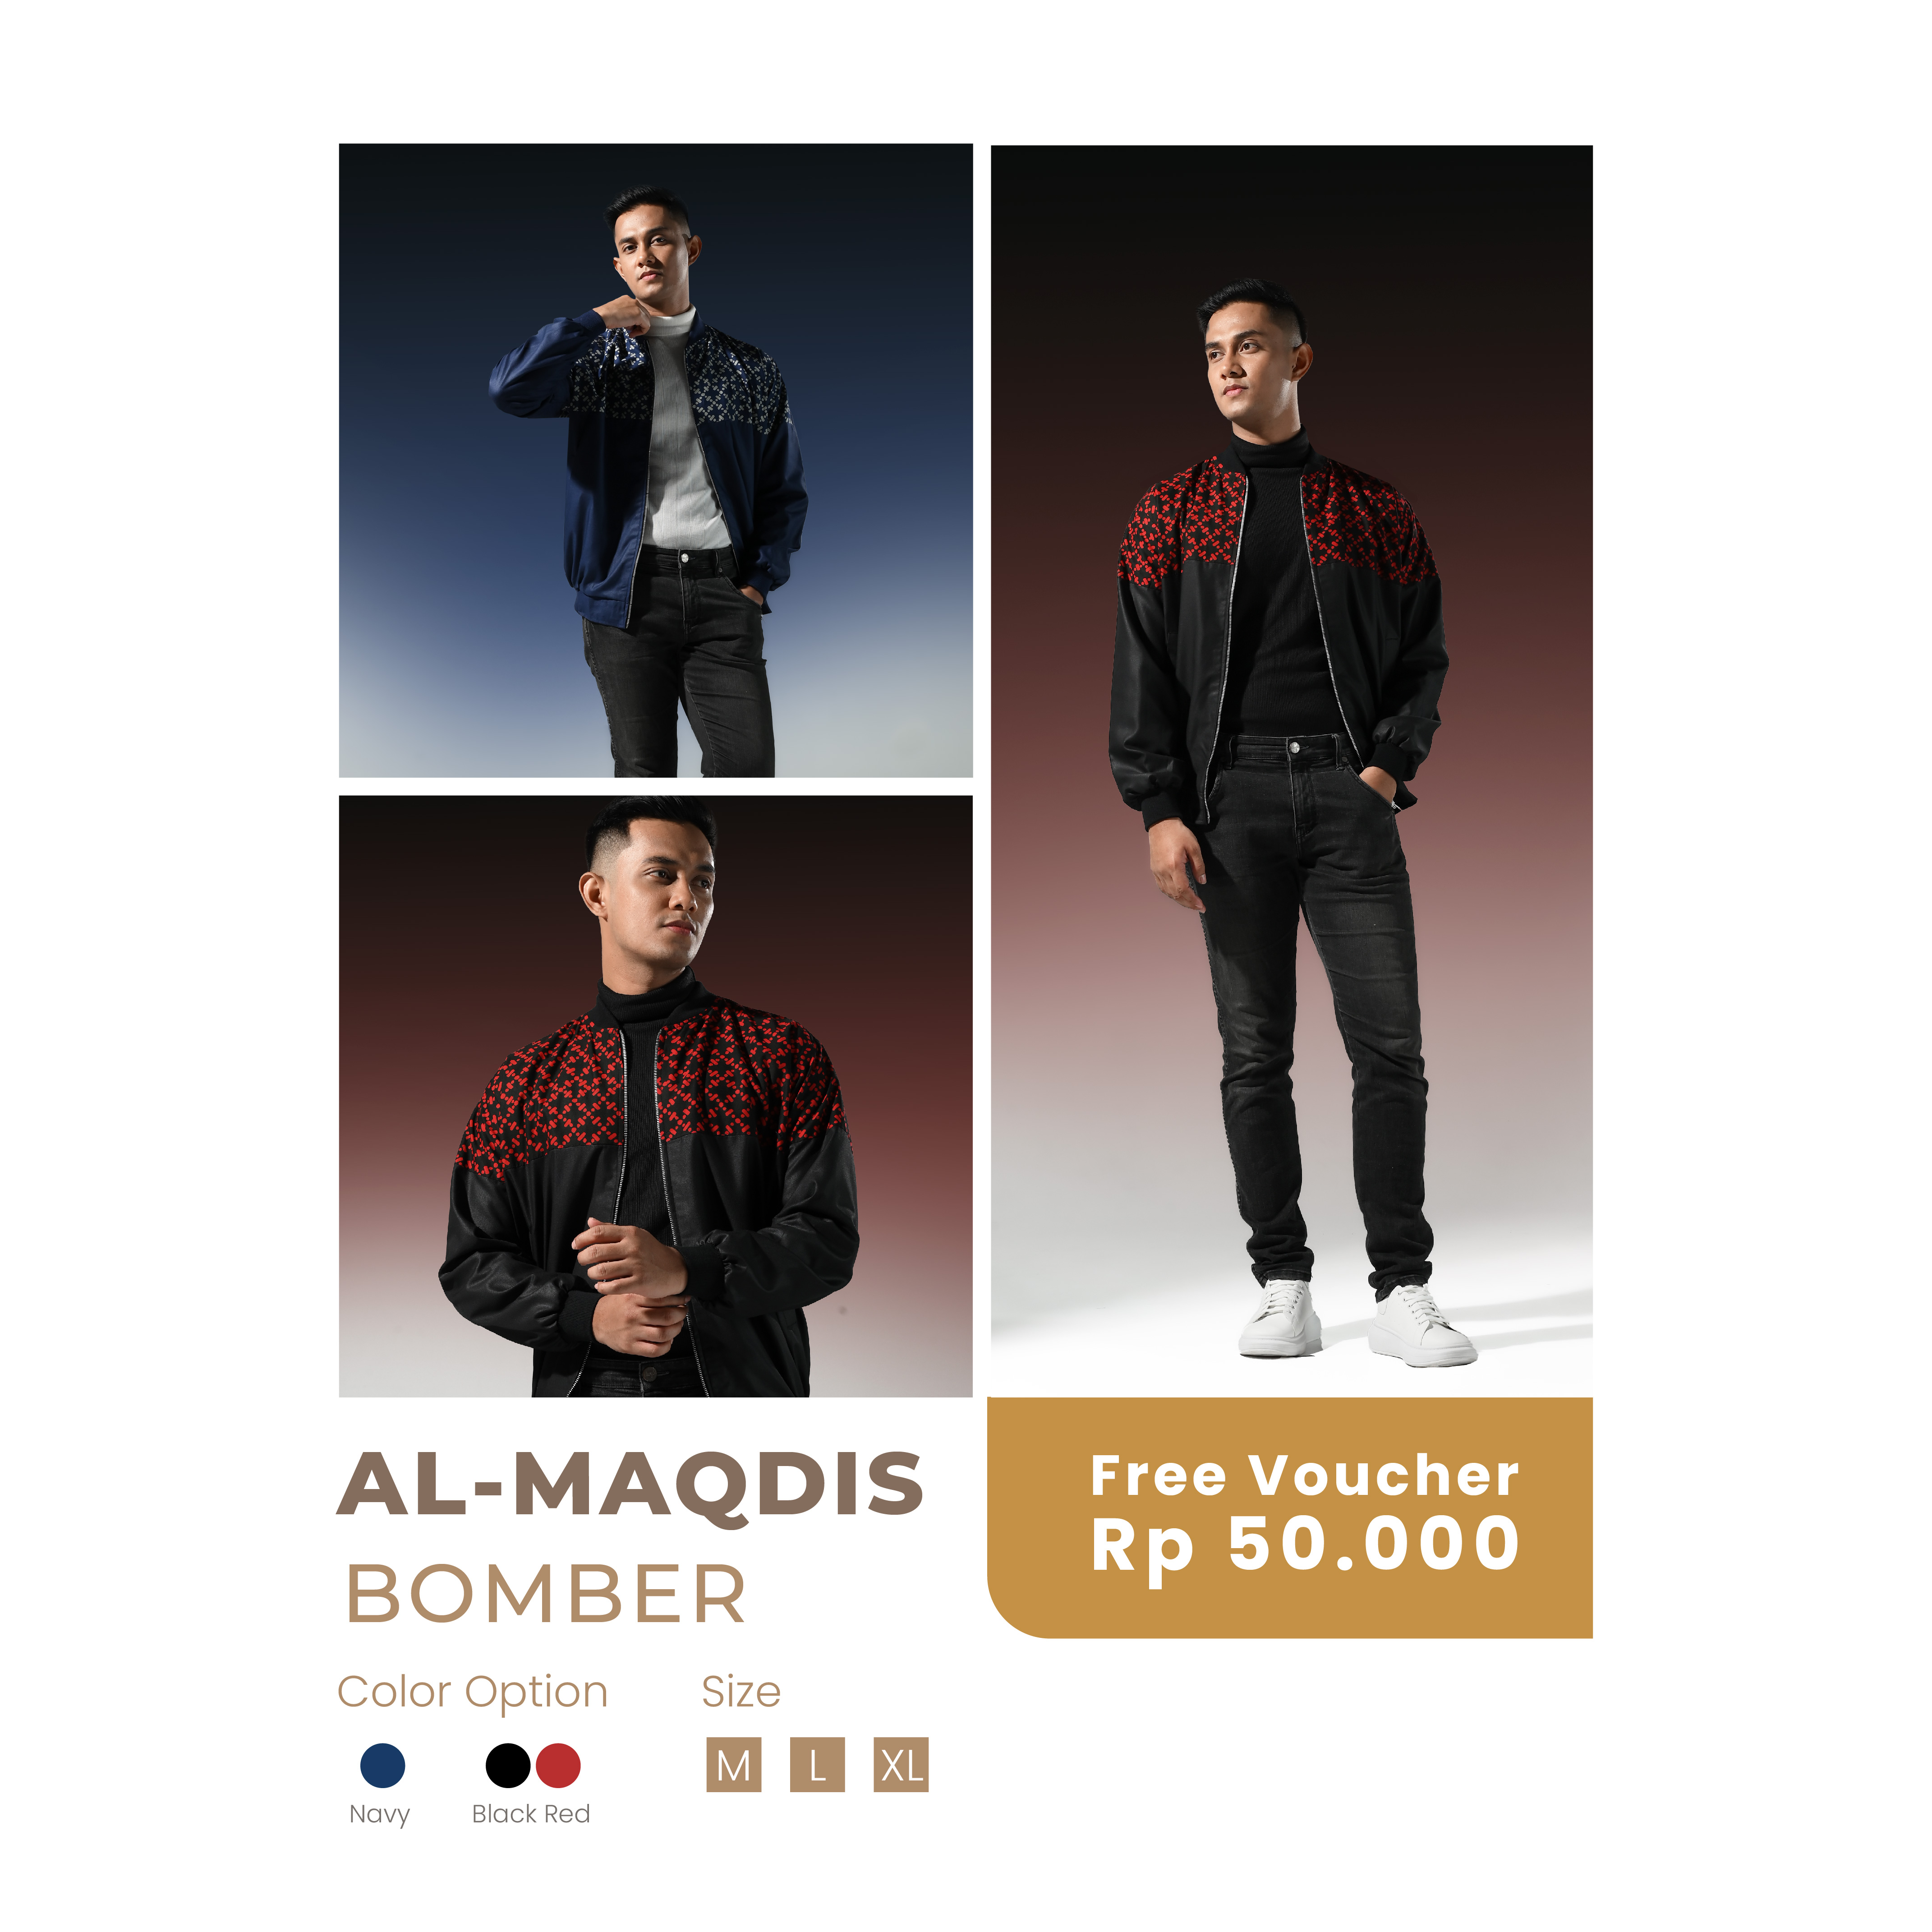The height and width of the screenshot is (1932, 1932).
Task: Open the navy bomber jacket photo
Action: 656,460
